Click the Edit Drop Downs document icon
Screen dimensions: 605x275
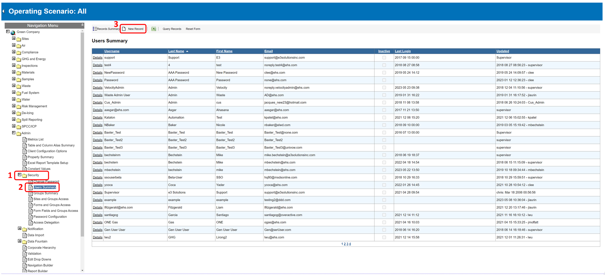pyautogui.click(x=25, y=259)
